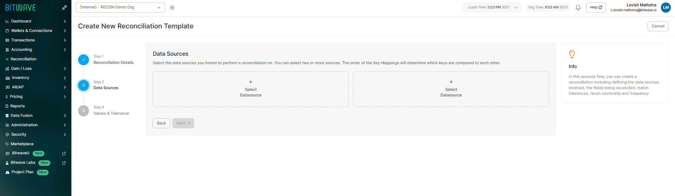Go to Step 1 completed checkmark circle
The height and width of the screenshot is (196, 675).
click(83, 60)
